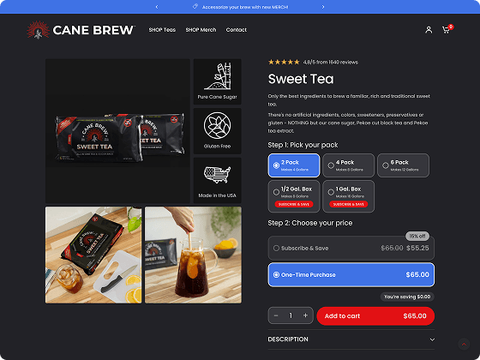The image size is (480, 360).
Task: Click the Cane Brew logo
Action: click(81, 30)
